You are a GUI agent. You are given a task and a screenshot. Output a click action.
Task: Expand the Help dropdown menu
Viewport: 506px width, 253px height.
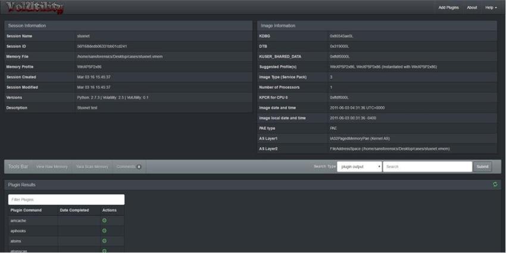click(x=491, y=7)
